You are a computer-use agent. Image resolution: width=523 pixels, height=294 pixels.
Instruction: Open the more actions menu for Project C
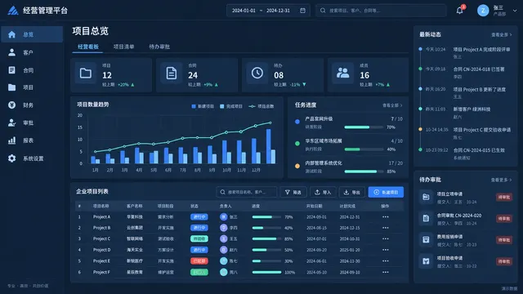[386, 238]
